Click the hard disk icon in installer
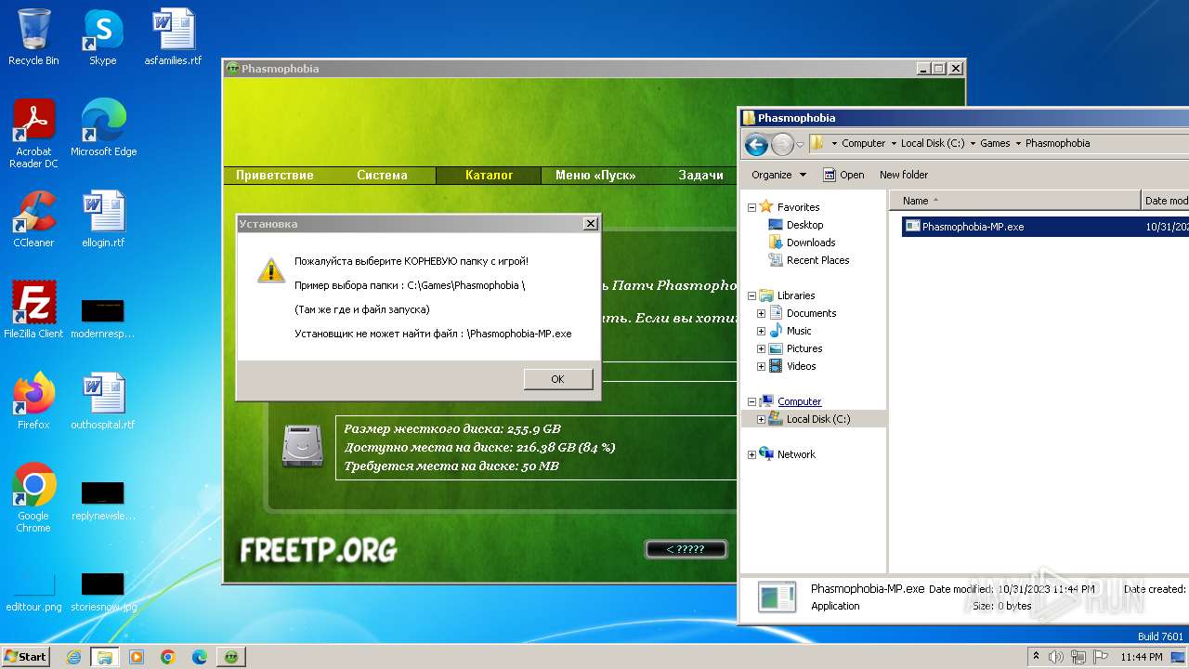The image size is (1189, 669). (302, 446)
